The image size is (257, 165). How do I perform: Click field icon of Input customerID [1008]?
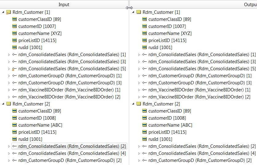(14, 118)
